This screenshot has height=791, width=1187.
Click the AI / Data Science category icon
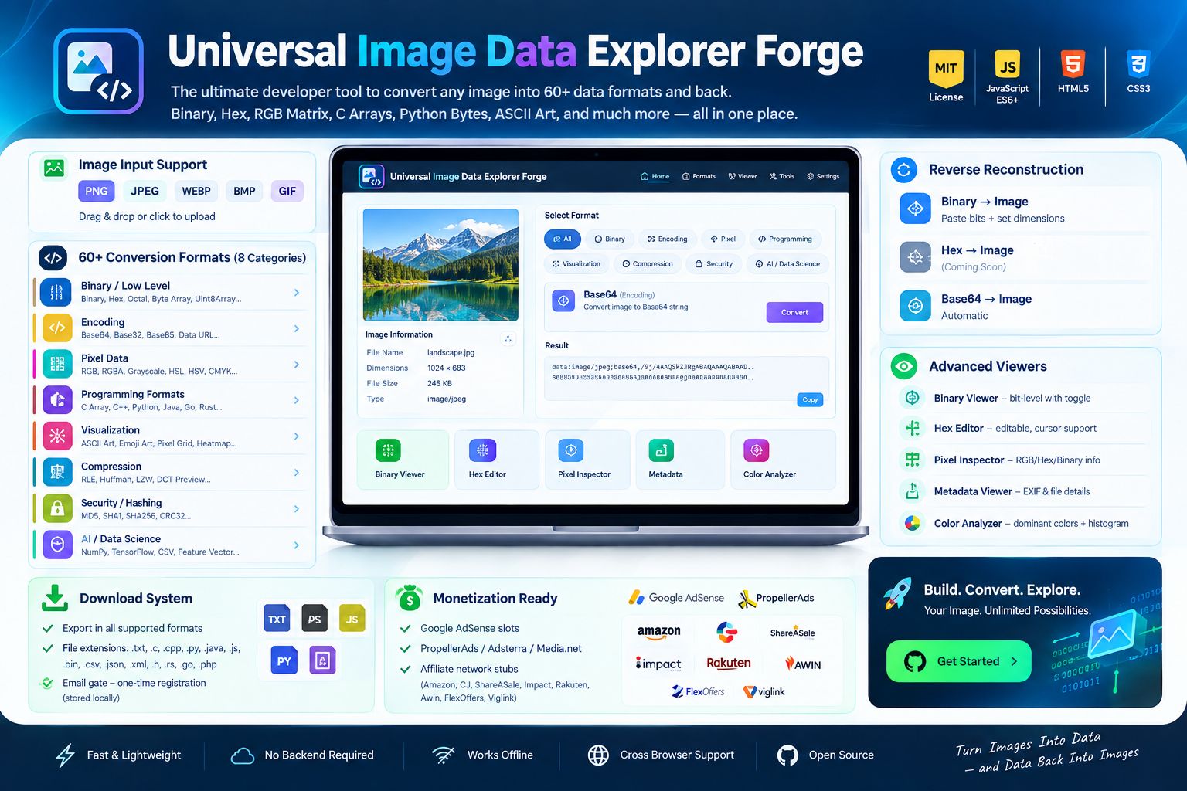pos(56,545)
